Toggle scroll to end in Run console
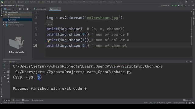195x109 pixels. (8, 75)
